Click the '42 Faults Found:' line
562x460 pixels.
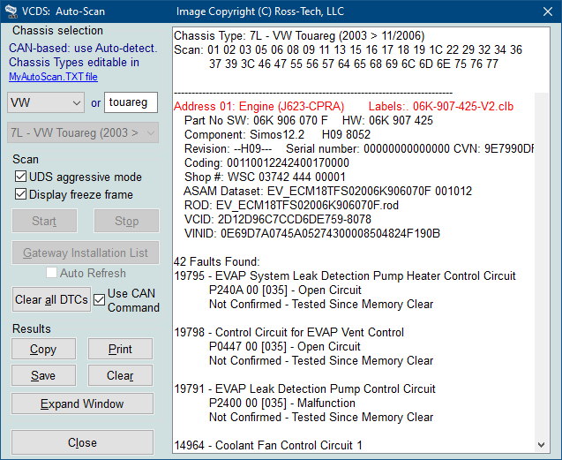[x=217, y=261]
